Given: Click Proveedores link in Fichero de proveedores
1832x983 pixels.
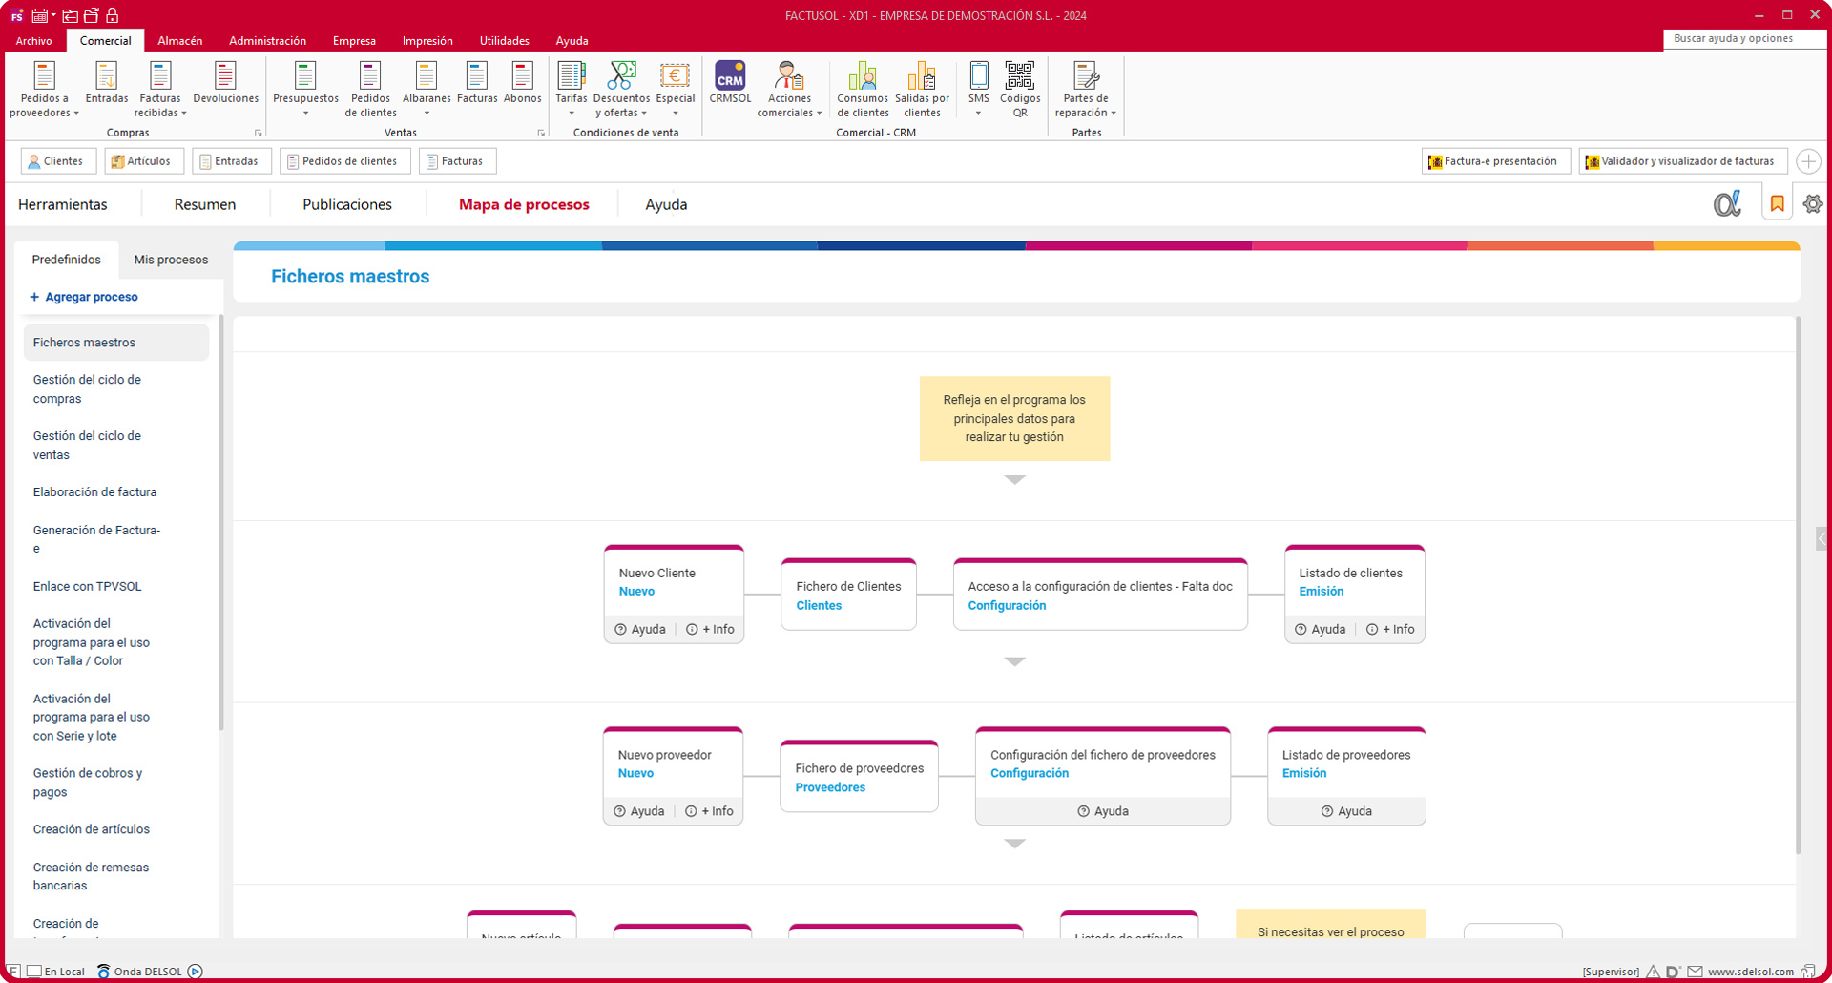Looking at the screenshot, I should tap(830, 787).
